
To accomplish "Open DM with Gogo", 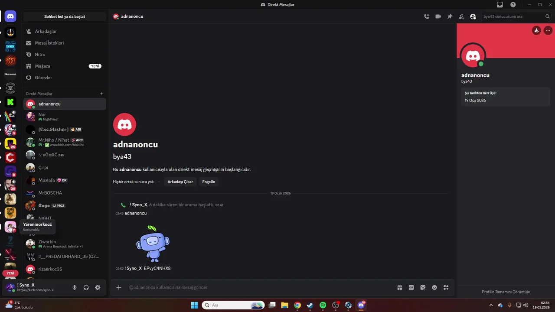I will [65, 205].
